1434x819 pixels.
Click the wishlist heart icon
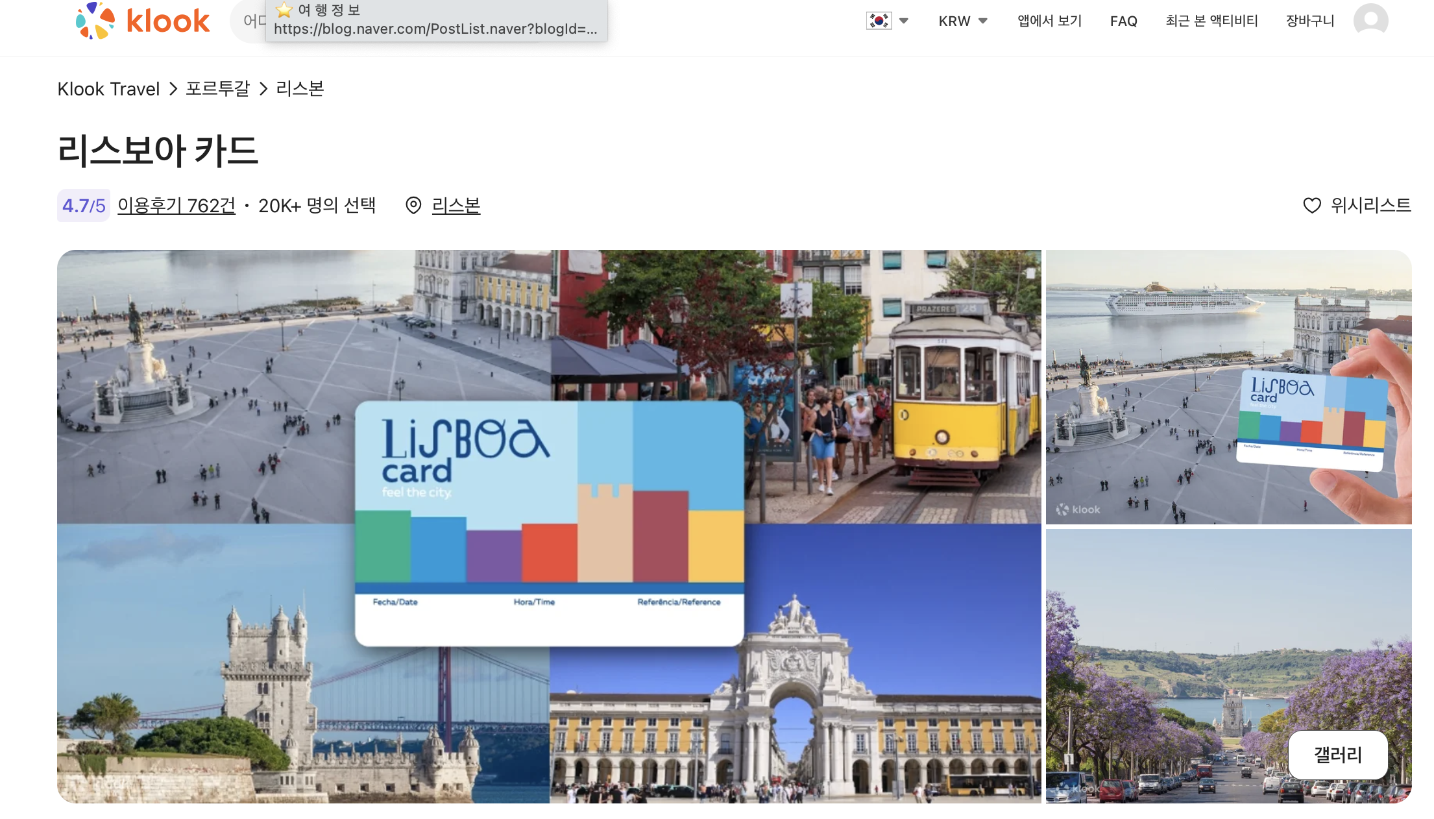pos(1312,206)
